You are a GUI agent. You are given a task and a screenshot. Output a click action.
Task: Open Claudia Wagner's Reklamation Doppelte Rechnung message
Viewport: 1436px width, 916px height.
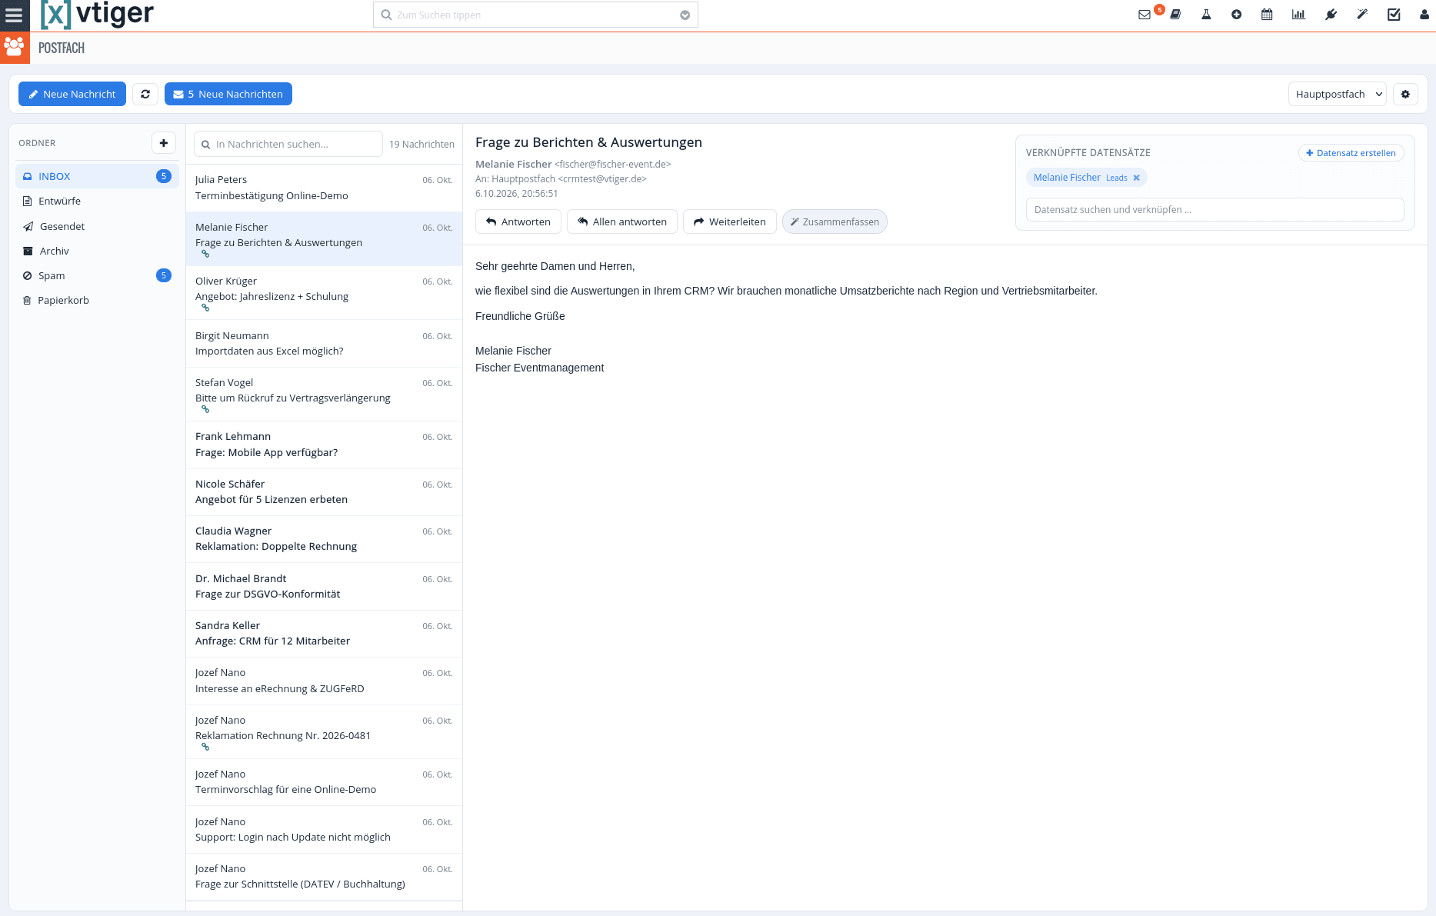[324, 539]
